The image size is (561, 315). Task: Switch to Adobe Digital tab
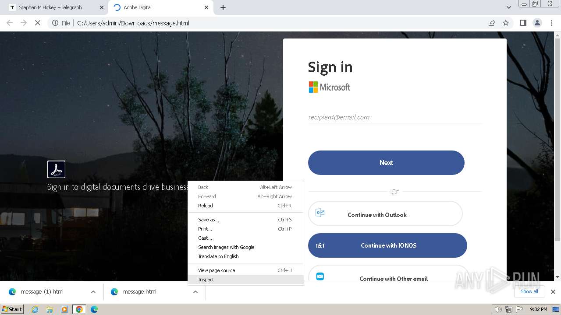[160, 7]
